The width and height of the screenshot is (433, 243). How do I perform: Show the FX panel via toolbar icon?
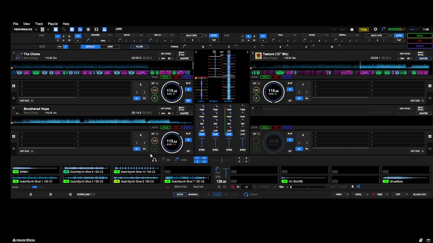tap(56, 29)
